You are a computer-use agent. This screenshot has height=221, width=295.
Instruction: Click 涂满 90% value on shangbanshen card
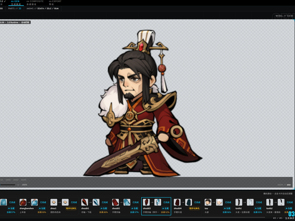pyautogui.click(x=42, y=213)
